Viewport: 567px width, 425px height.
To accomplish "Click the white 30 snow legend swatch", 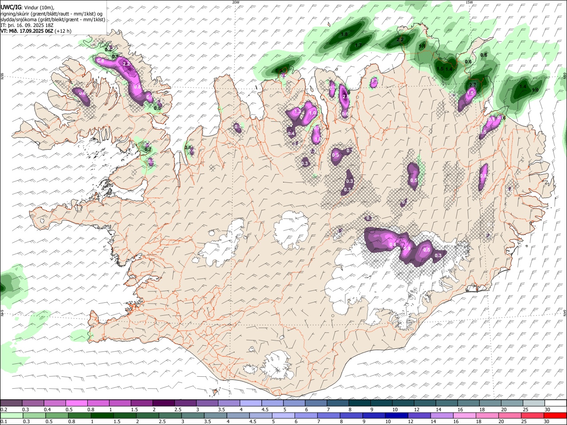I will [x=555, y=403].
